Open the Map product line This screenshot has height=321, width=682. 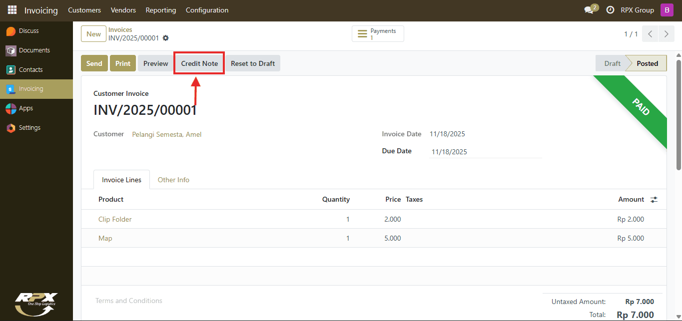[105, 238]
